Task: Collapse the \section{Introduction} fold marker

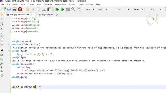Action: pyautogui.click(x=9, y=44)
